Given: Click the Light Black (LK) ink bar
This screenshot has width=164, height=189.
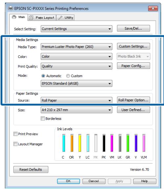Looking at the screenshot, I should [120, 143].
